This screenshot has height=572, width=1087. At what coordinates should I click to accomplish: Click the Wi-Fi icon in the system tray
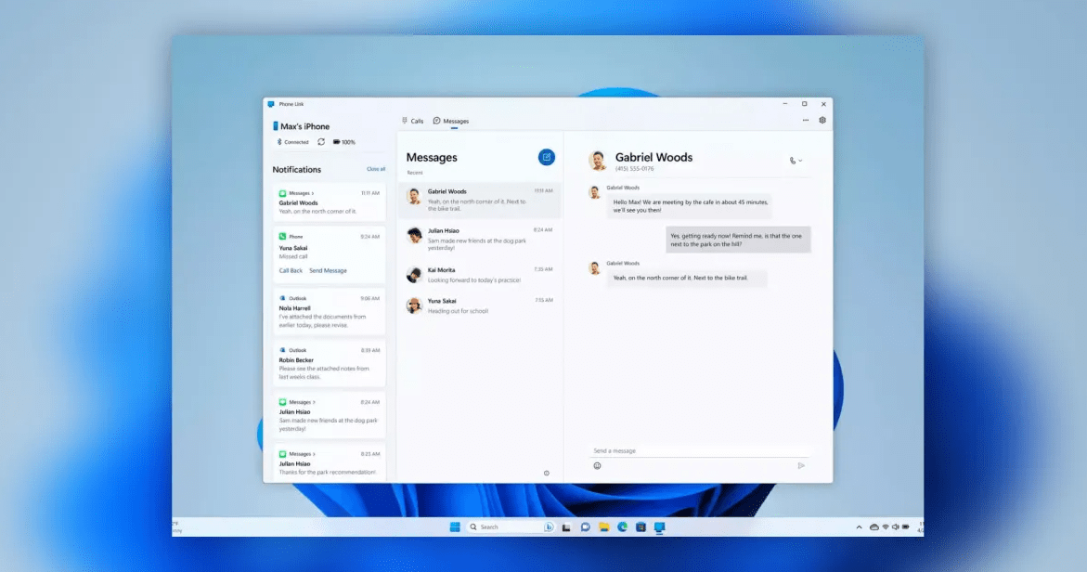click(x=886, y=526)
